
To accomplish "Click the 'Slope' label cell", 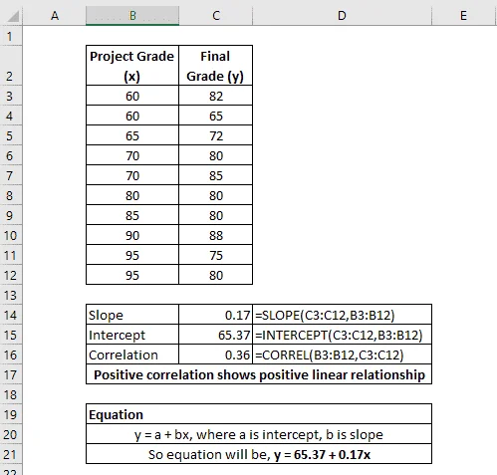I will pos(132,315).
